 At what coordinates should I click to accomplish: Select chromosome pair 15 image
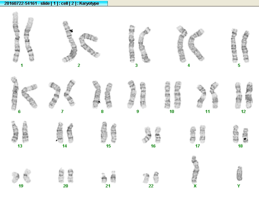[108, 132]
